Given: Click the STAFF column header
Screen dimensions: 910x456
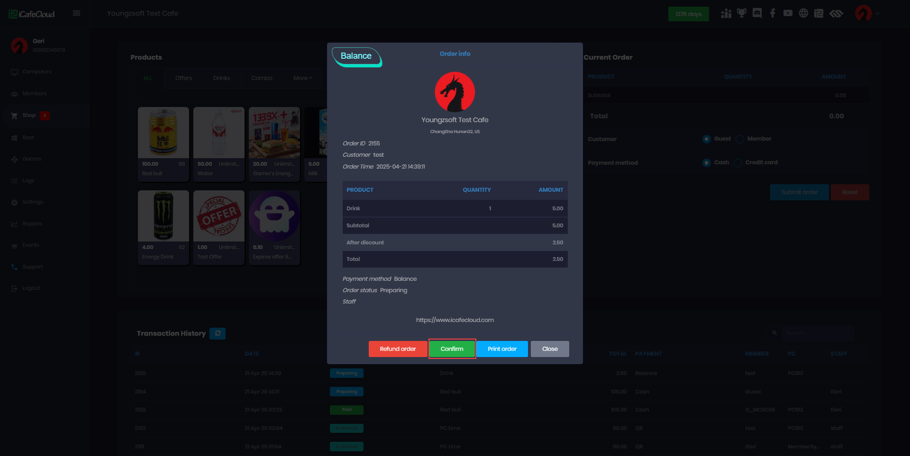Looking at the screenshot, I should point(839,354).
